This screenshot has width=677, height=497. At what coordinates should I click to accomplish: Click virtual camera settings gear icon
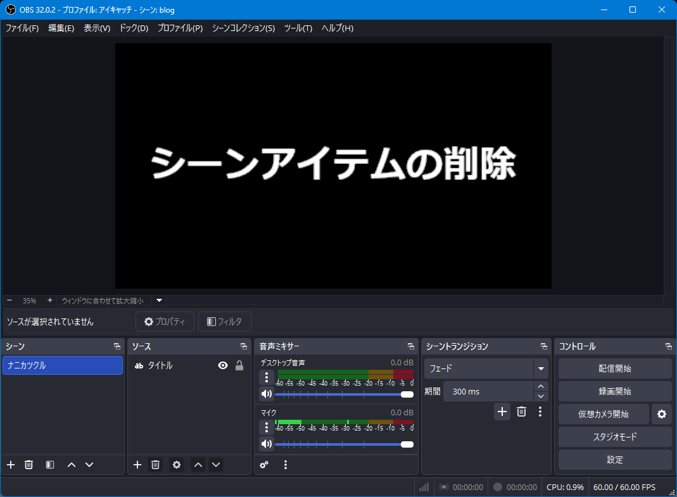tap(661, 414)
